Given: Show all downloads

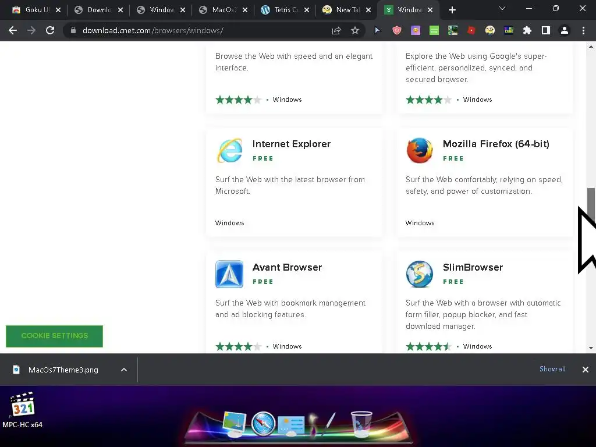Looking at the screenshot, I should (x=552, y=369).
